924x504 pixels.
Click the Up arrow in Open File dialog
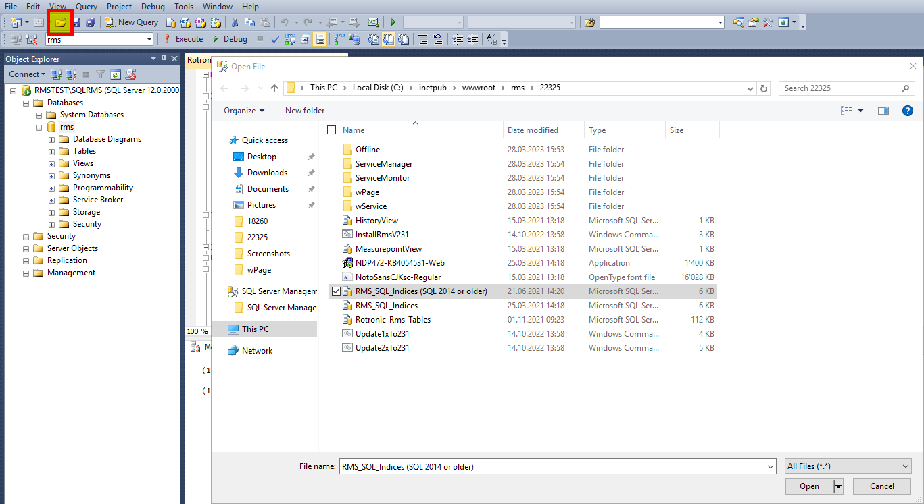274,88
